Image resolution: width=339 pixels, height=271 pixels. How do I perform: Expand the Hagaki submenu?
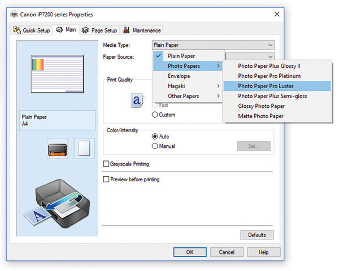(x=188, y=86)
